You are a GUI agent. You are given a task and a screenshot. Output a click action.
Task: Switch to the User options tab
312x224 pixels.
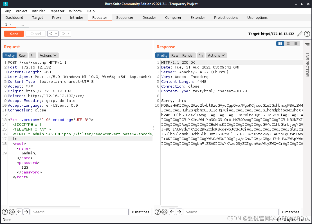(x=257, y=17)
